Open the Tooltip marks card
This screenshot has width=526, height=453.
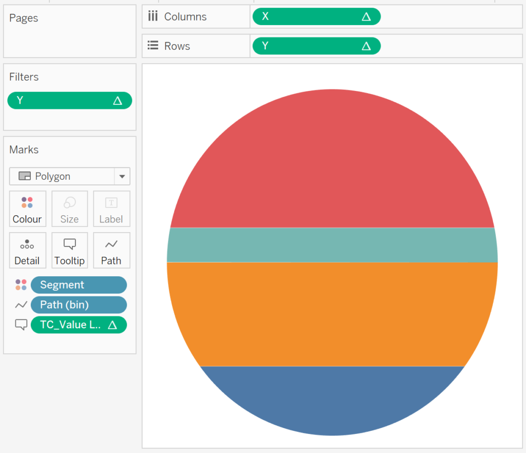[69, 251]
